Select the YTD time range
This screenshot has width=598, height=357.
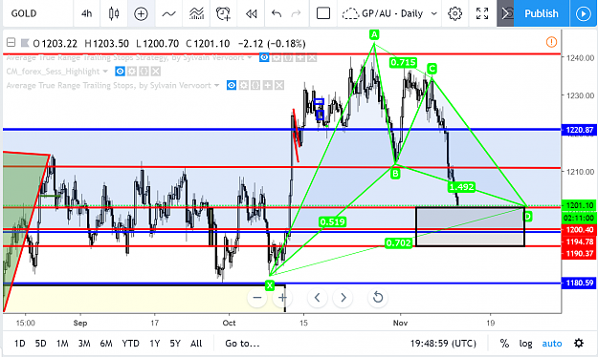[x=130, y=344]
